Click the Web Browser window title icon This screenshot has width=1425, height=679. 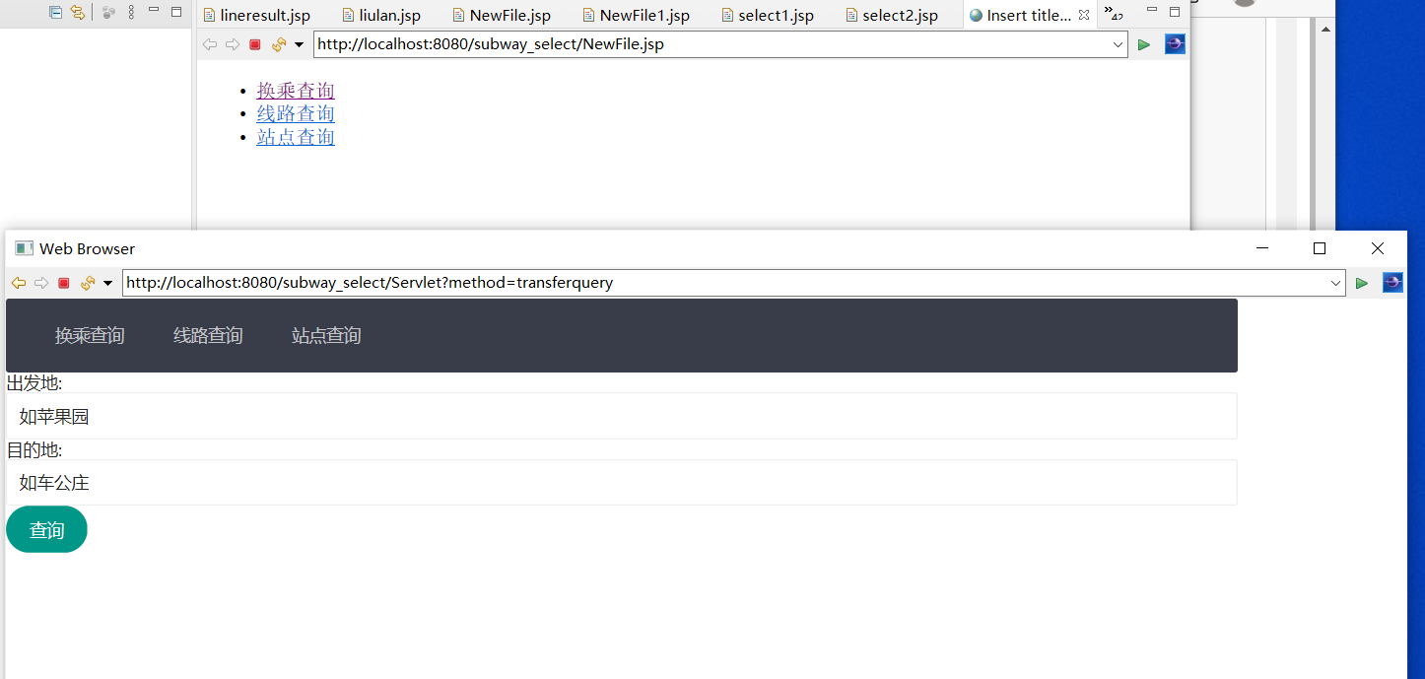(x=25, y=248)
